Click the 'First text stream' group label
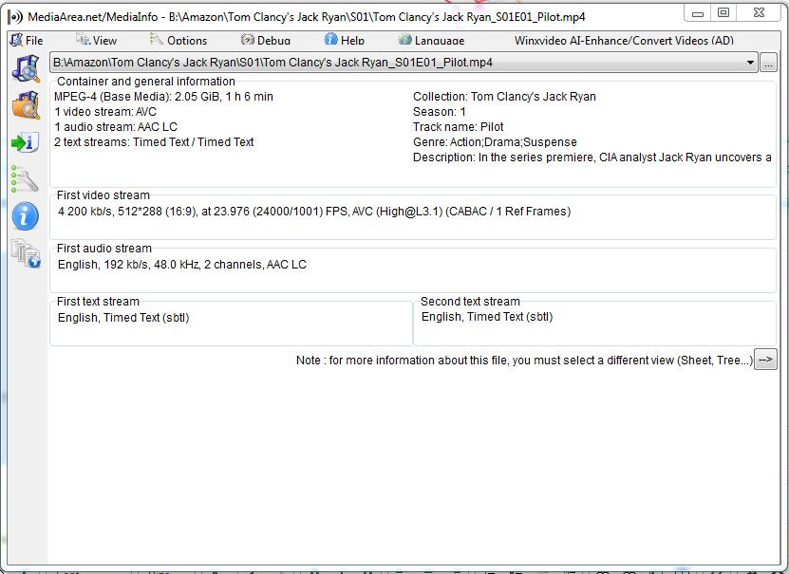This screenshot has height=574, width=789. [x=98, y=302]
